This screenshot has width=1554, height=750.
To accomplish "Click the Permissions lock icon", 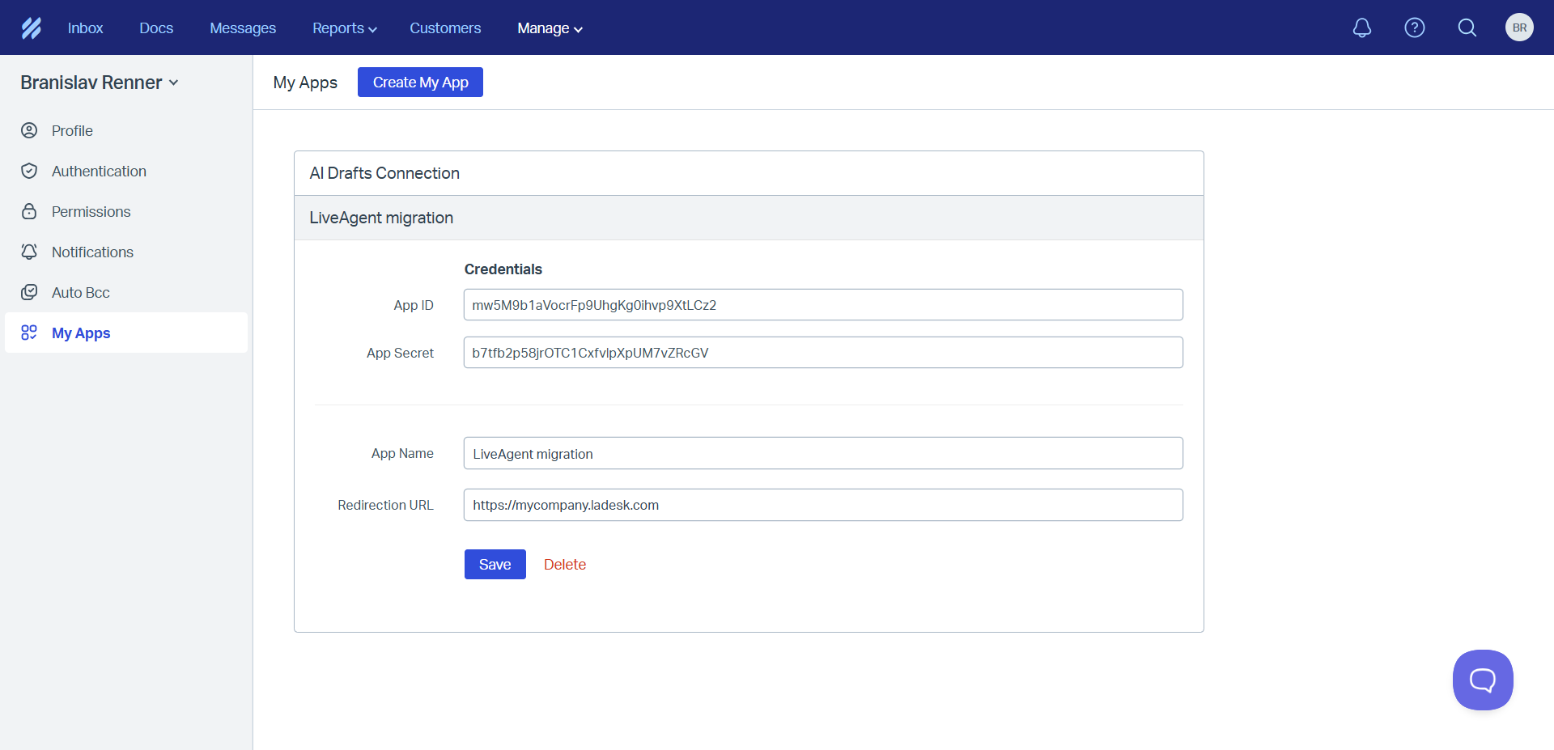I will pyautogui.click(x=29, y=211).
